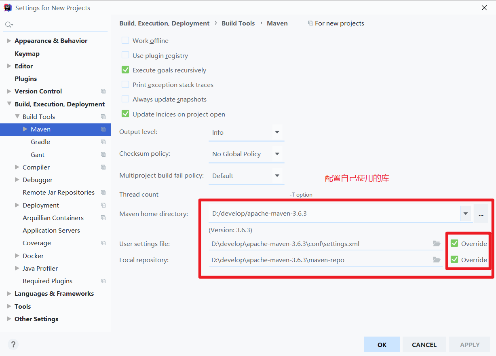Open the Checksum policy dropdown

coord(246,154)
